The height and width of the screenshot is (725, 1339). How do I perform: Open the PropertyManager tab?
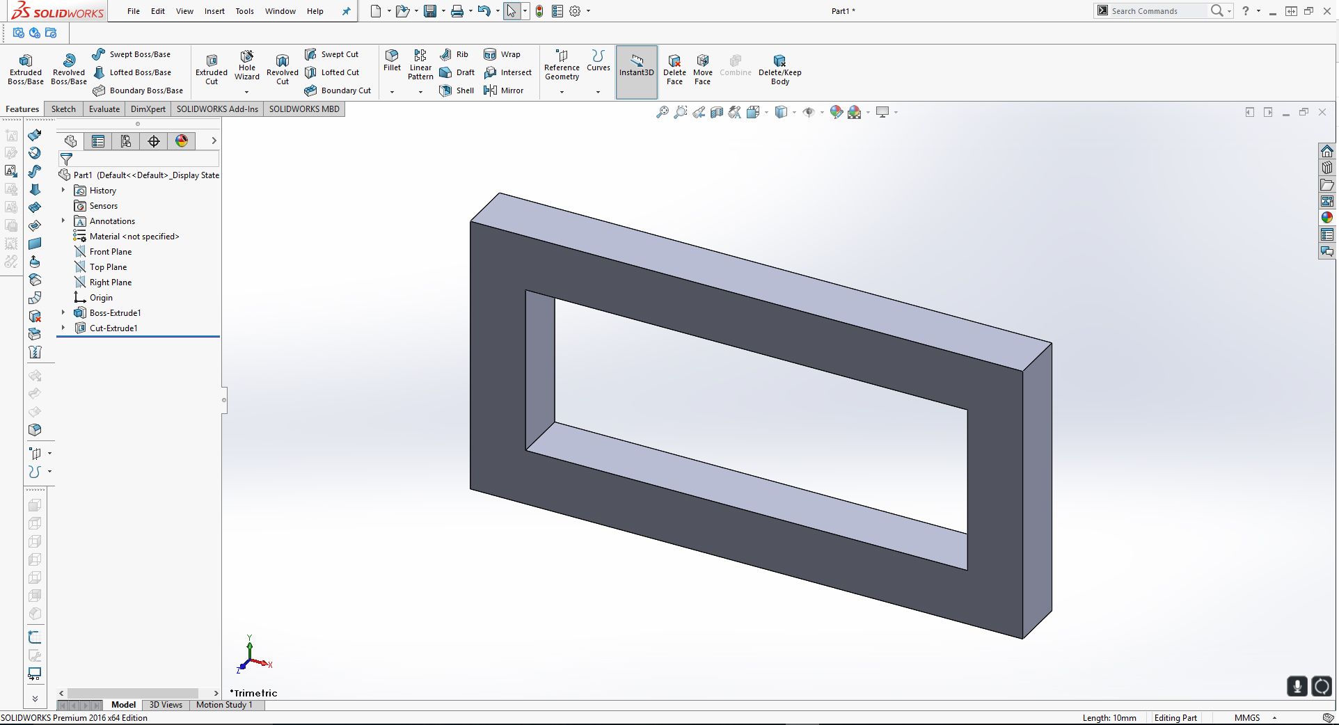pyautogui.click(x=98, y=141)
